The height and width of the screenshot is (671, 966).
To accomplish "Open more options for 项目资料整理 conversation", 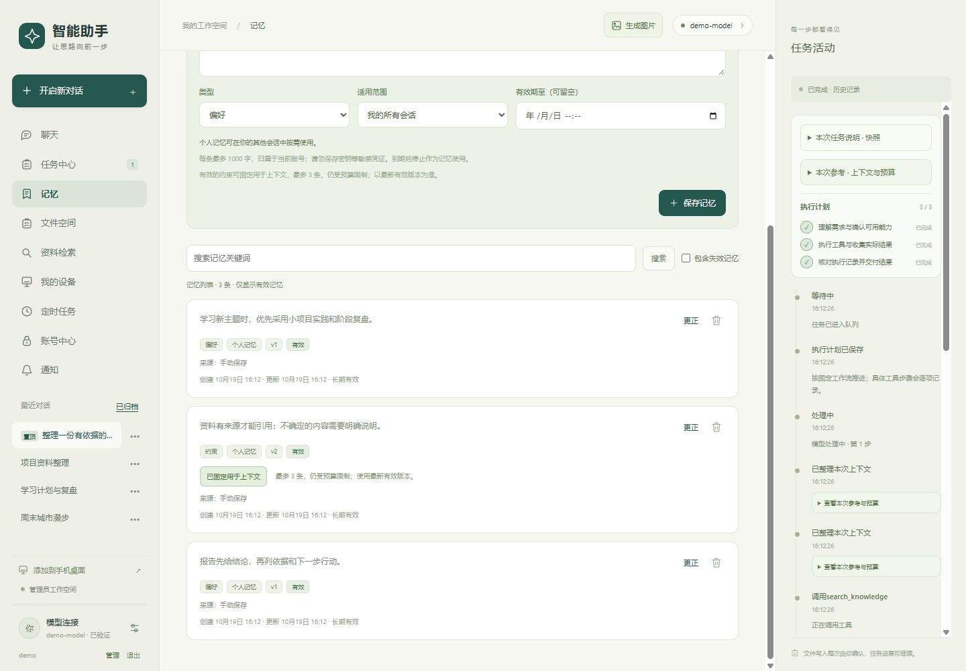I will [135, 464].
